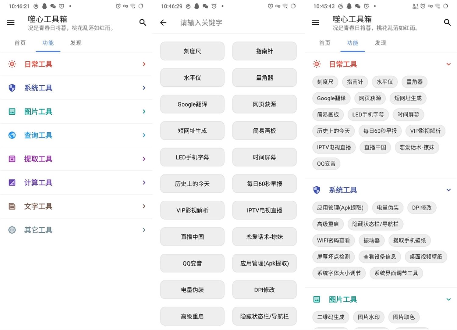Expand the 提取工具 category row
Image resolution: width=457 pixels, height=330 pixels.
click(x=76, y=159)
